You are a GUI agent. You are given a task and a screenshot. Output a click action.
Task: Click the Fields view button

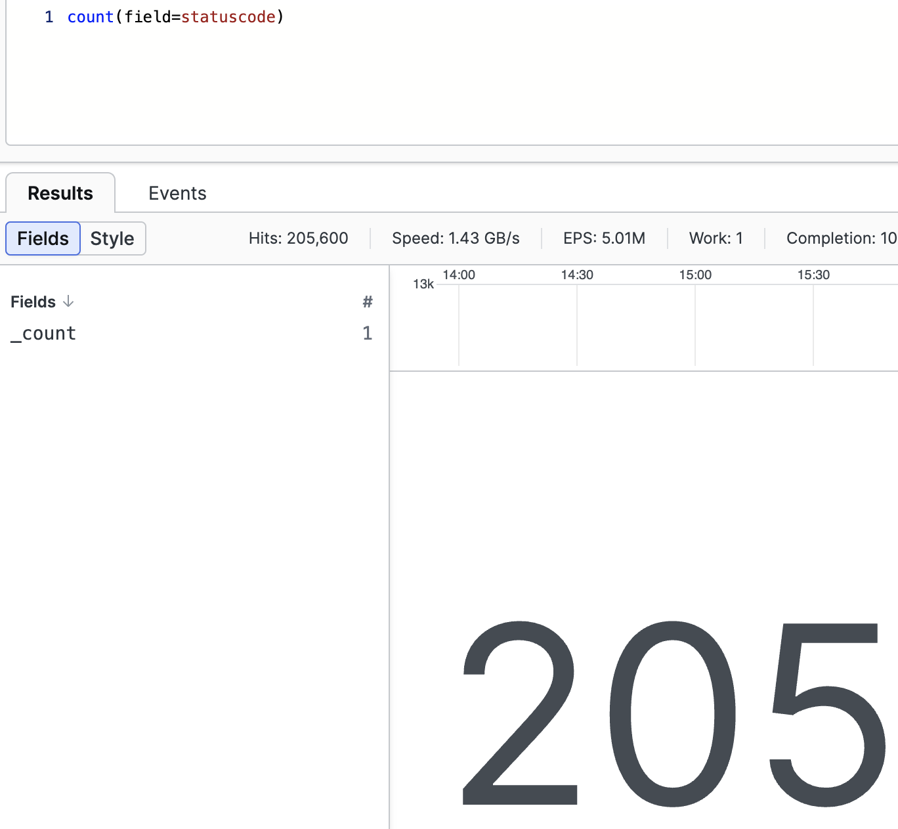(x=42, y=238)
